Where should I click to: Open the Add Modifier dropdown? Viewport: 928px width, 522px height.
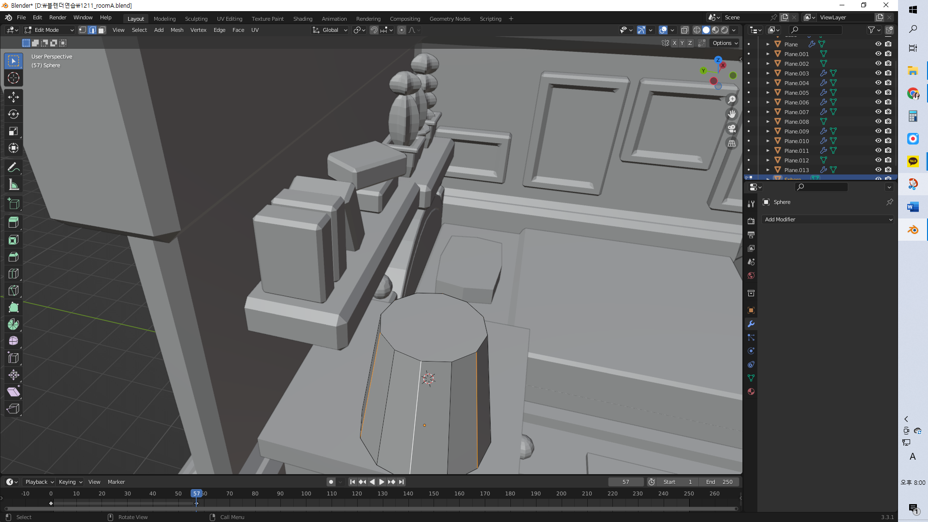(x=827, y=219)
